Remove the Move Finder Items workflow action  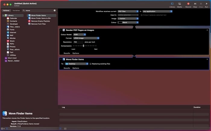[x=207, y=59]
